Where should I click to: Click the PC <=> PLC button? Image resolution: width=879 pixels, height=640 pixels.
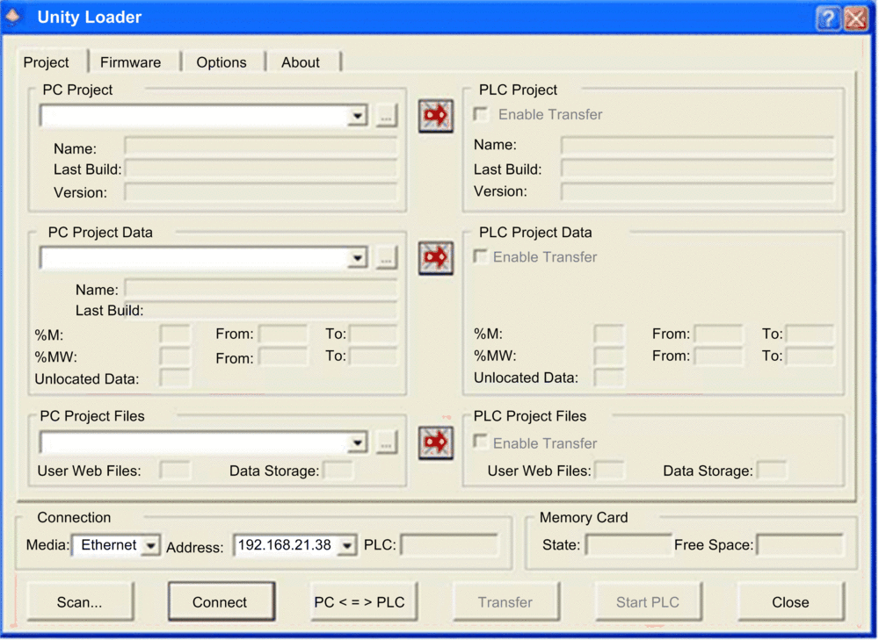coord(360,602)
